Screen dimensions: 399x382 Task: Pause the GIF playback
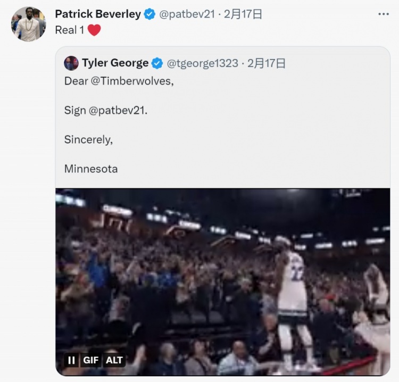(x=71, y=360)
